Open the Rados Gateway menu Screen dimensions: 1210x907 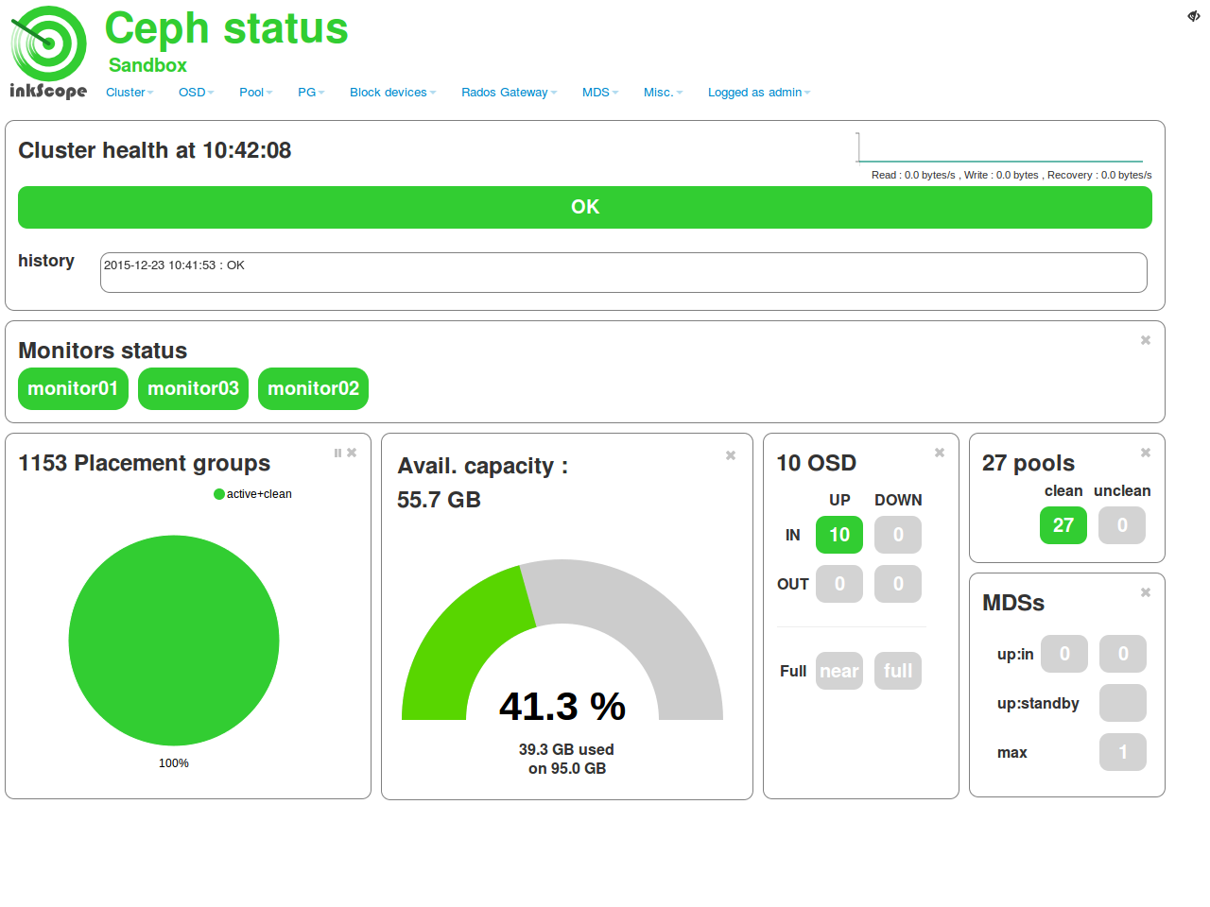tap(509, 93)
